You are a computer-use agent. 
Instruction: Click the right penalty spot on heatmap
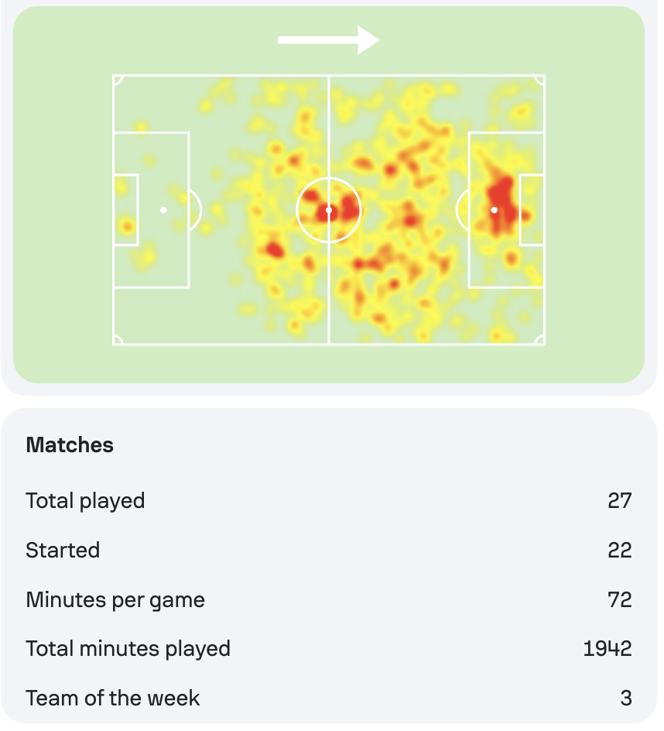[x=495, y=211]
